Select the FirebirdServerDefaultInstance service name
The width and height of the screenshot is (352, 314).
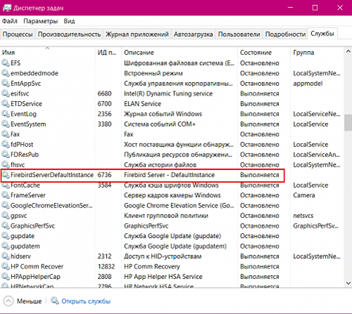(x=52, y=175)
